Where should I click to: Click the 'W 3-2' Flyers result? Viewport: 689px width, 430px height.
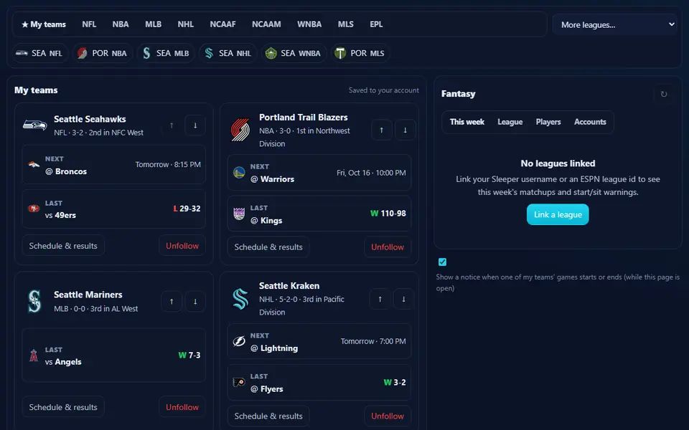[x=395, y=382]
